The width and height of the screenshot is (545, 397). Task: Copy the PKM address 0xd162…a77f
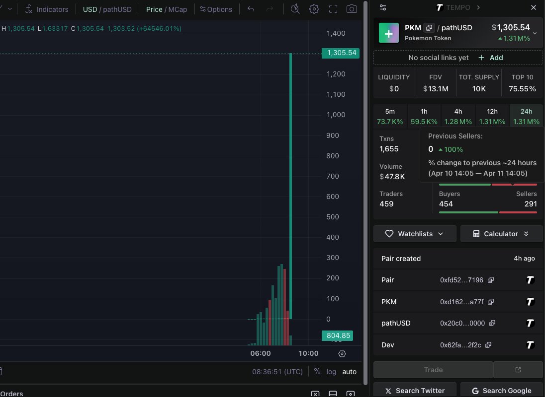491,302
